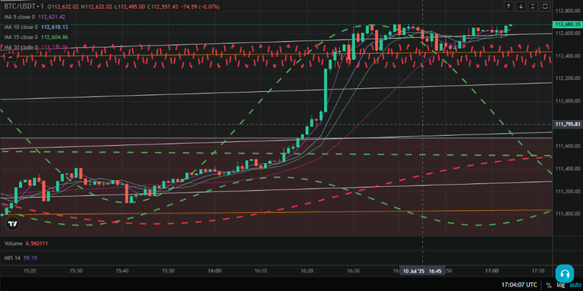Click the 111,795.83 crosshair price label

[x=567, y=125]
